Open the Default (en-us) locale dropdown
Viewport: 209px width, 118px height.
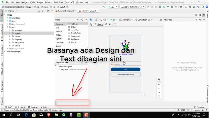(x=144, y=20)
